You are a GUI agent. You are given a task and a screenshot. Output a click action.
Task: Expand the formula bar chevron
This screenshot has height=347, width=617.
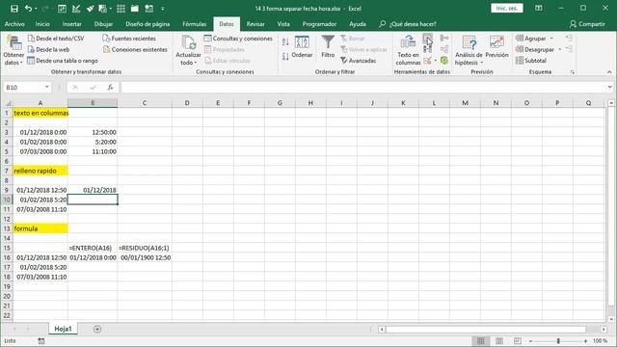pos(609,87)
